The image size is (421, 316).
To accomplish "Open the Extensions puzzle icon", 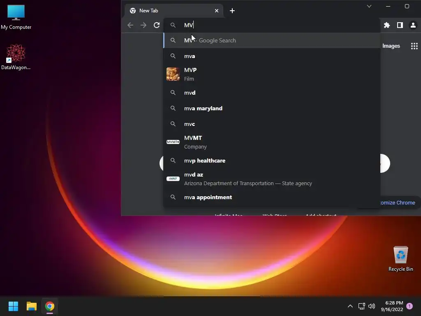I will 386,25.
